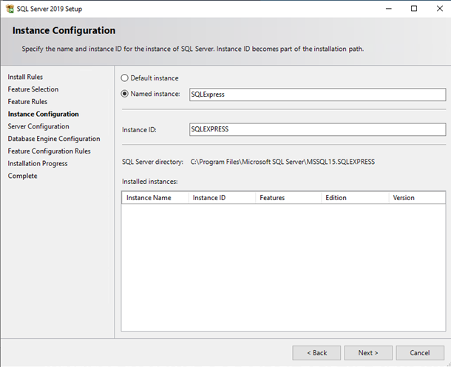Screen dimensions: 451x367
Task: Sort by Edition column header
Action: coord(355,198)
